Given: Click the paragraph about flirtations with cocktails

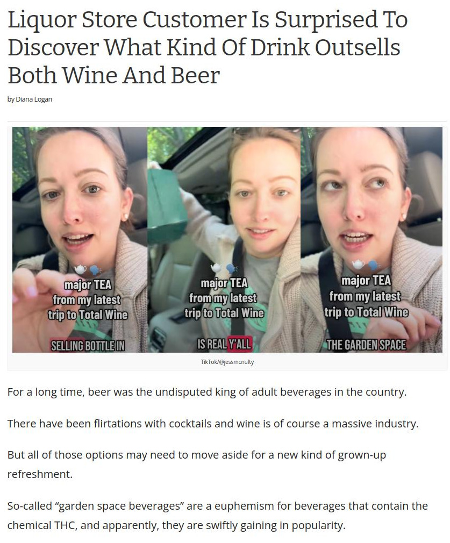Looking at the screenshot, I should (213, 424).
